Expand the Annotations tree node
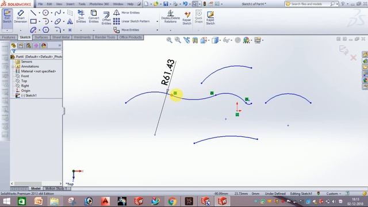368x207 pixels. [x=13, y=67]
